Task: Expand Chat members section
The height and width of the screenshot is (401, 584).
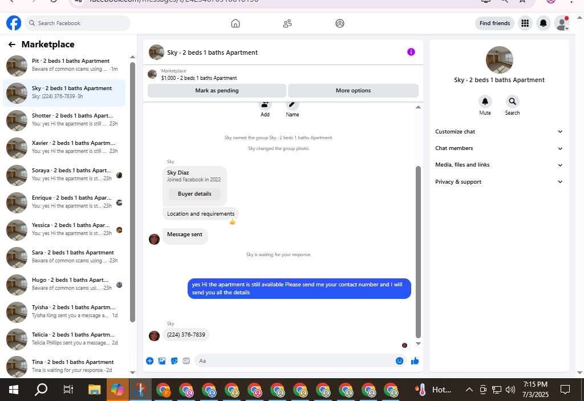Action: 498,148
